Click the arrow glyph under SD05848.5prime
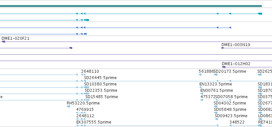Viewport: 272px width, 127px height. (216, 113)
